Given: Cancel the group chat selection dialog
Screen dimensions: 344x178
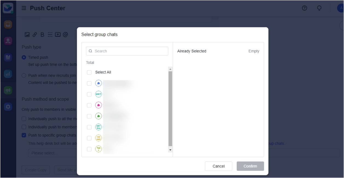Looking at the screenshot, I should point(218,166).
